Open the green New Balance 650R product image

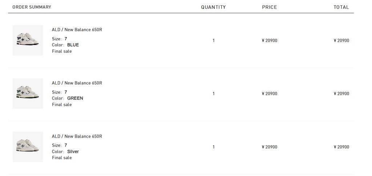click(x=28, y=93)
